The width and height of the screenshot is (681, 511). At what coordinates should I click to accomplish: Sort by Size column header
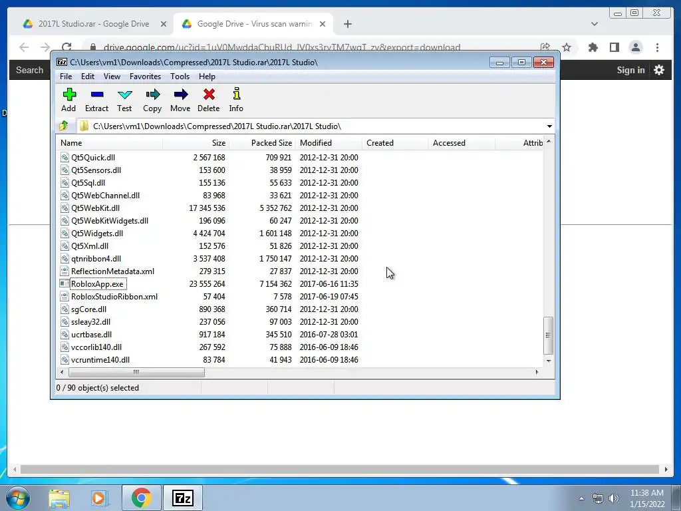(196, 143)
